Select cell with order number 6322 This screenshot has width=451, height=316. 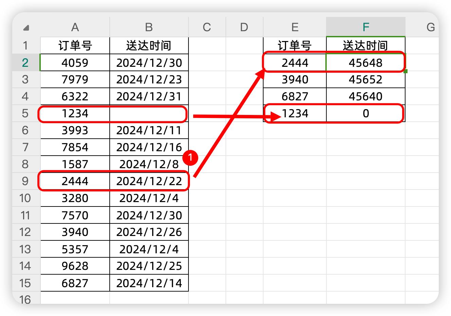pos(75,96)
